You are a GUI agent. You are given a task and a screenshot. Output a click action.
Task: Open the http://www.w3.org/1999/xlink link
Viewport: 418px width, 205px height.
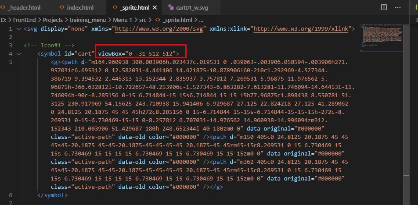click(301, 29)
